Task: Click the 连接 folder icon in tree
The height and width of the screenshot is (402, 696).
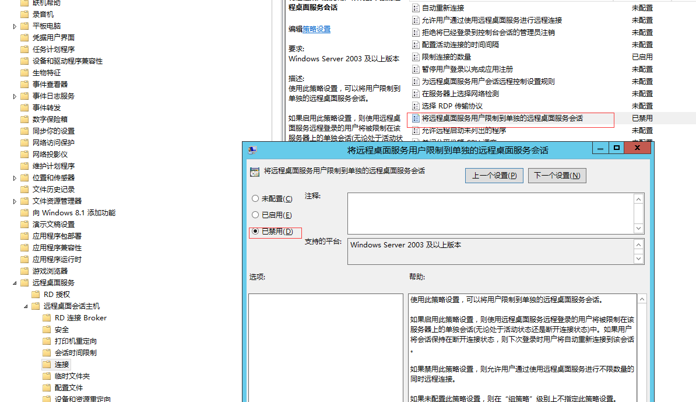Action: (x=47, y=364)
